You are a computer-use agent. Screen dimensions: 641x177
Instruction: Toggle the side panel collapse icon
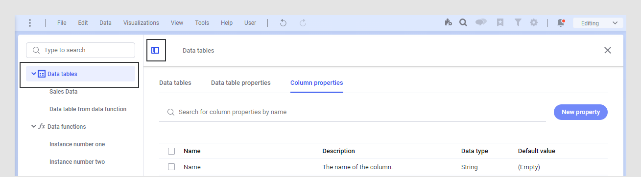[155, 50]
